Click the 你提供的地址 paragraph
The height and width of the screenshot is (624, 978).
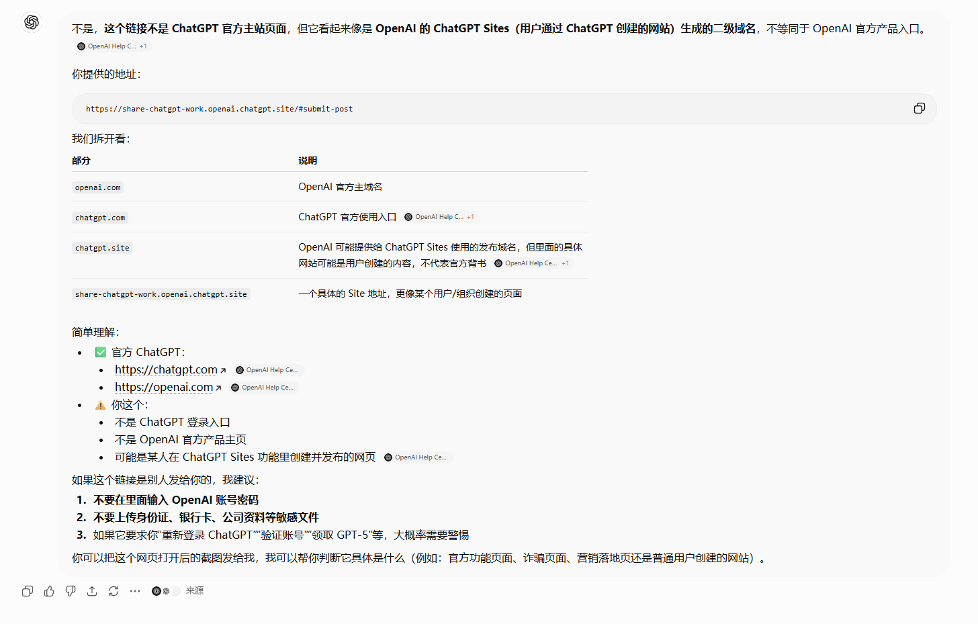[107, 74]
